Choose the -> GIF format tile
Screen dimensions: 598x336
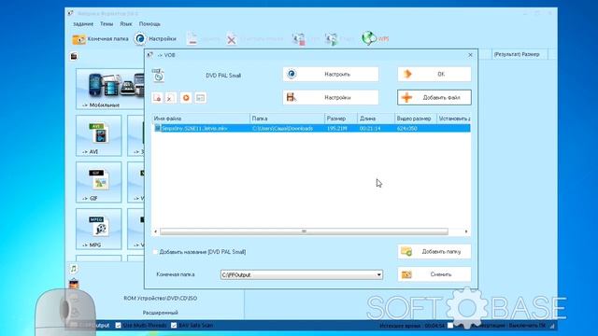99,182
